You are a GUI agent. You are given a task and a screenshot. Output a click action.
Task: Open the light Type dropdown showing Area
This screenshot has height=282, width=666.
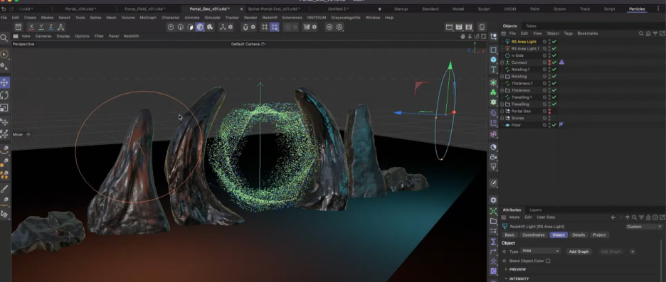click(541, 251)
